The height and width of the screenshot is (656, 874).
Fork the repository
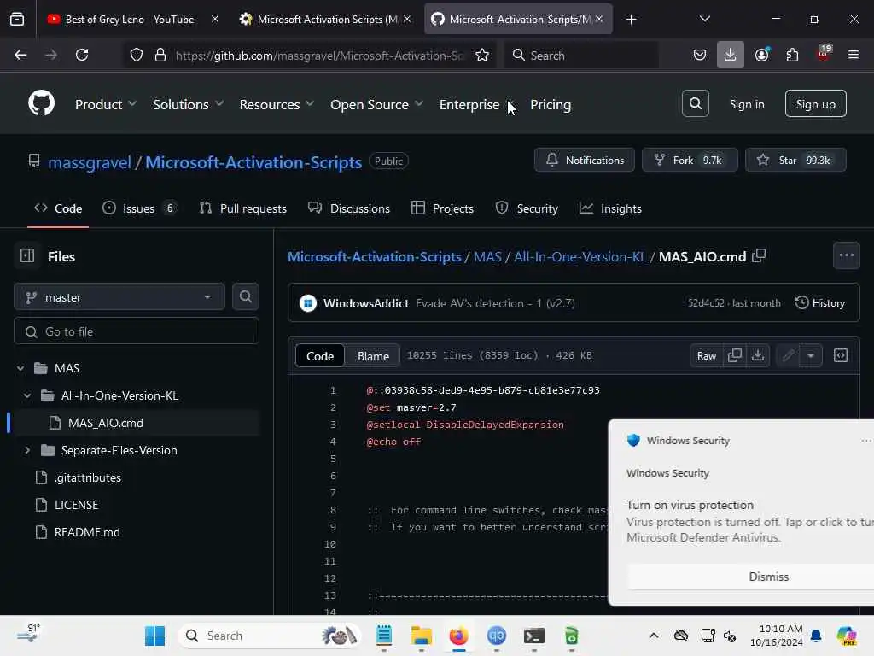(x=690, y=160)
